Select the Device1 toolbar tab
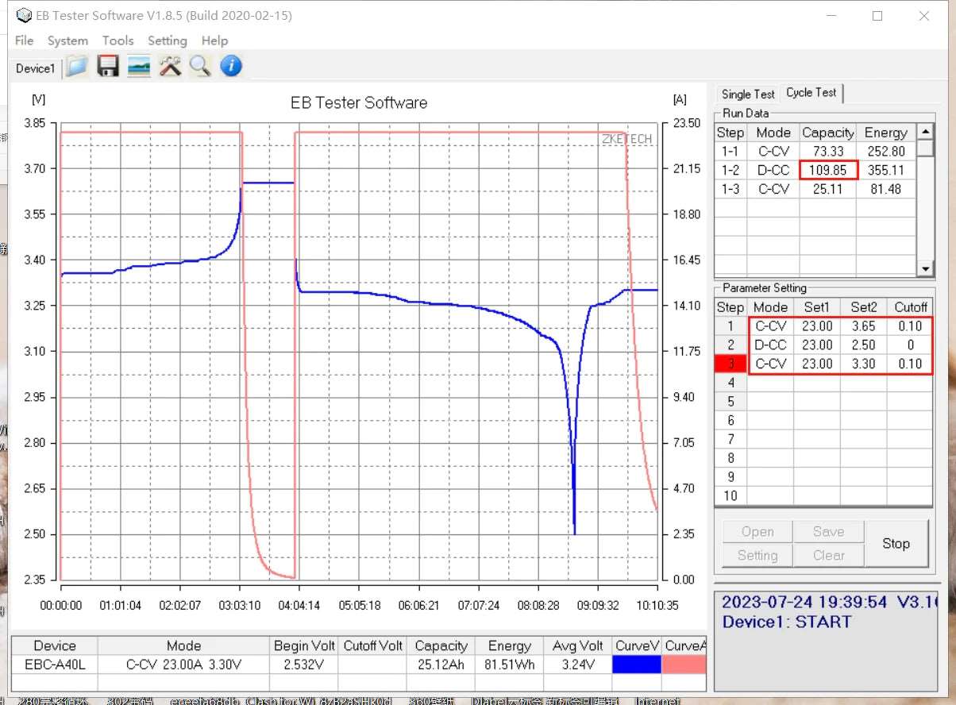Image resolution: width=956 pixels, height=705 pixels. 35,68
